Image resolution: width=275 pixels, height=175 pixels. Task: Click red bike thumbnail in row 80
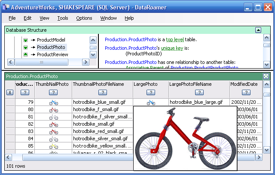(53, 110)
